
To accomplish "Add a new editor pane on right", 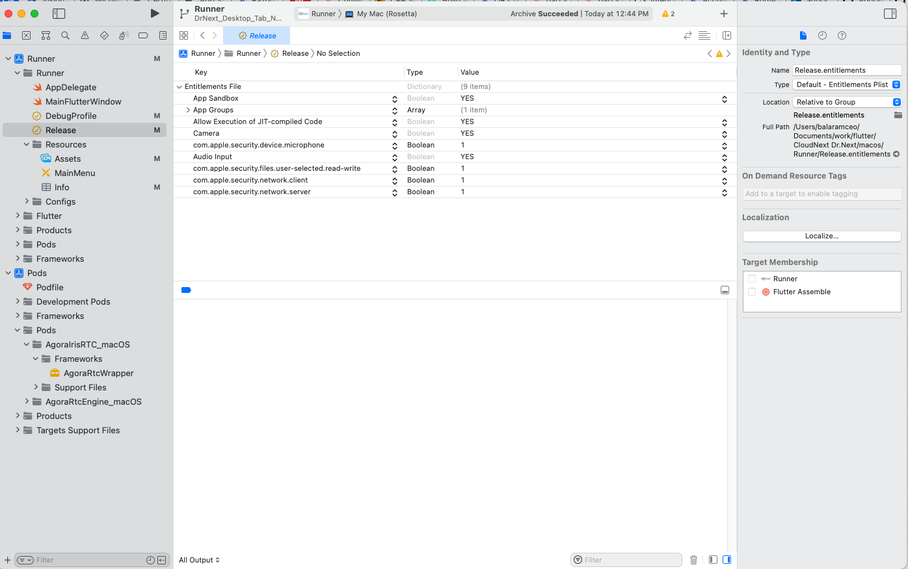I will click(x=727, y=36).
